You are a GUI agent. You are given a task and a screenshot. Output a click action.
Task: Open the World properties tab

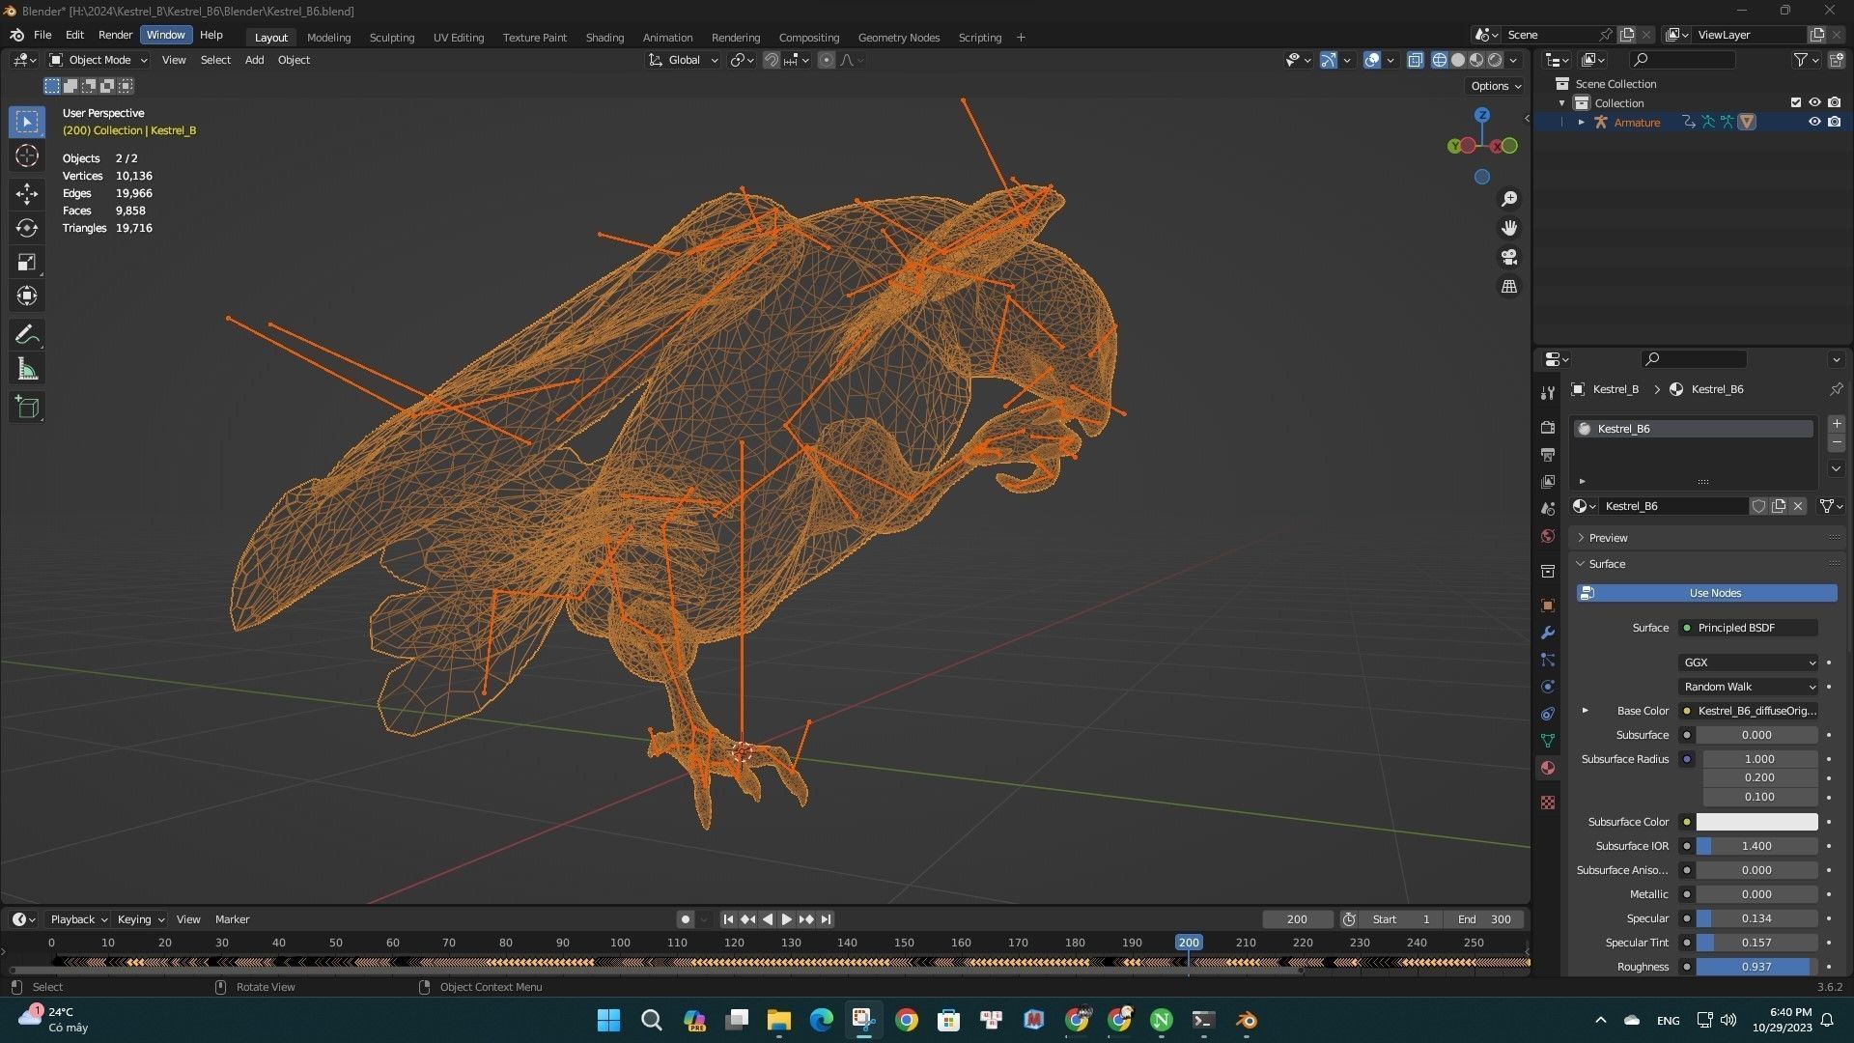pyautogui.click(x=1548, y=536)
